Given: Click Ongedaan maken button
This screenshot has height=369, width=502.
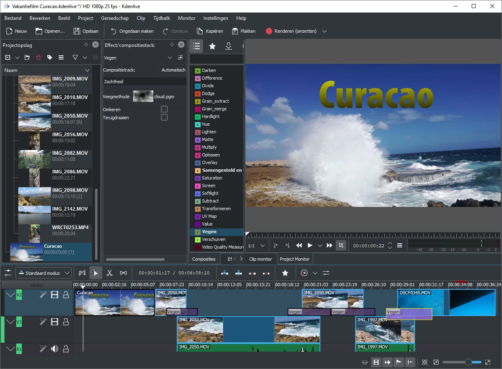Looking at the screenshot, I should coord(132,31).
